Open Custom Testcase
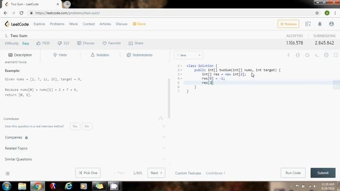 pyautogui.click(x=188, y=173)
